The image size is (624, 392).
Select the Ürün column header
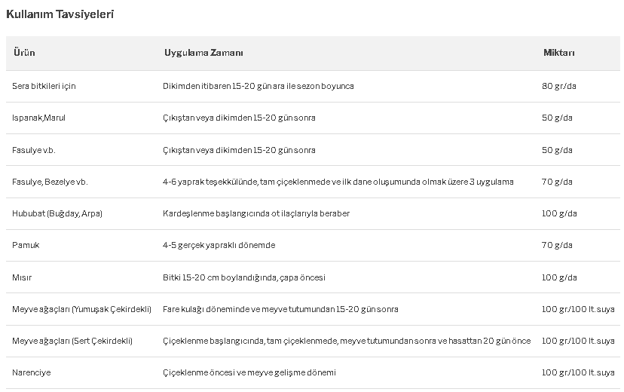pos(24,53)
